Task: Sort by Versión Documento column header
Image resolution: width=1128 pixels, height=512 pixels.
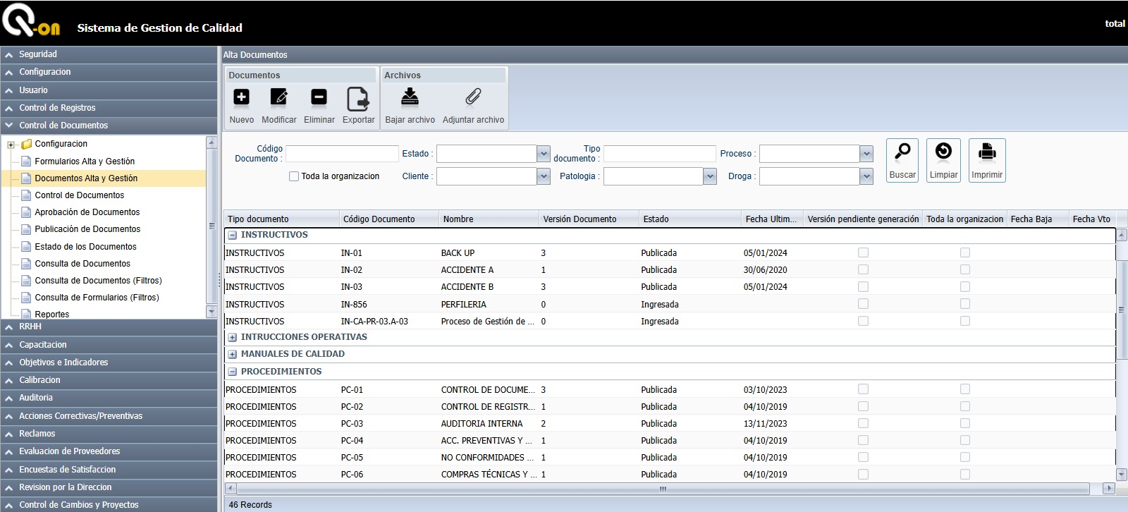Action: click(x=589, y=219)
